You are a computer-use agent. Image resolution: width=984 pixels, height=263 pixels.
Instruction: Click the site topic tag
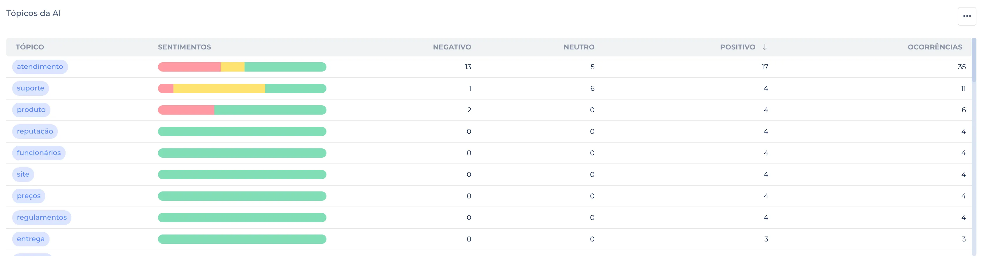click(x=23, y=175)
